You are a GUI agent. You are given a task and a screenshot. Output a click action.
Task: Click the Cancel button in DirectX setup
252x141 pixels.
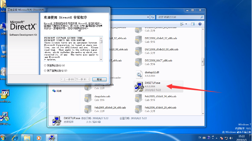99,79
